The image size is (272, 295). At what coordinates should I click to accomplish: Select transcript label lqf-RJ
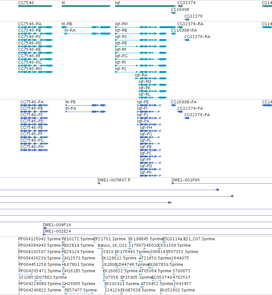tap(120, 69)
